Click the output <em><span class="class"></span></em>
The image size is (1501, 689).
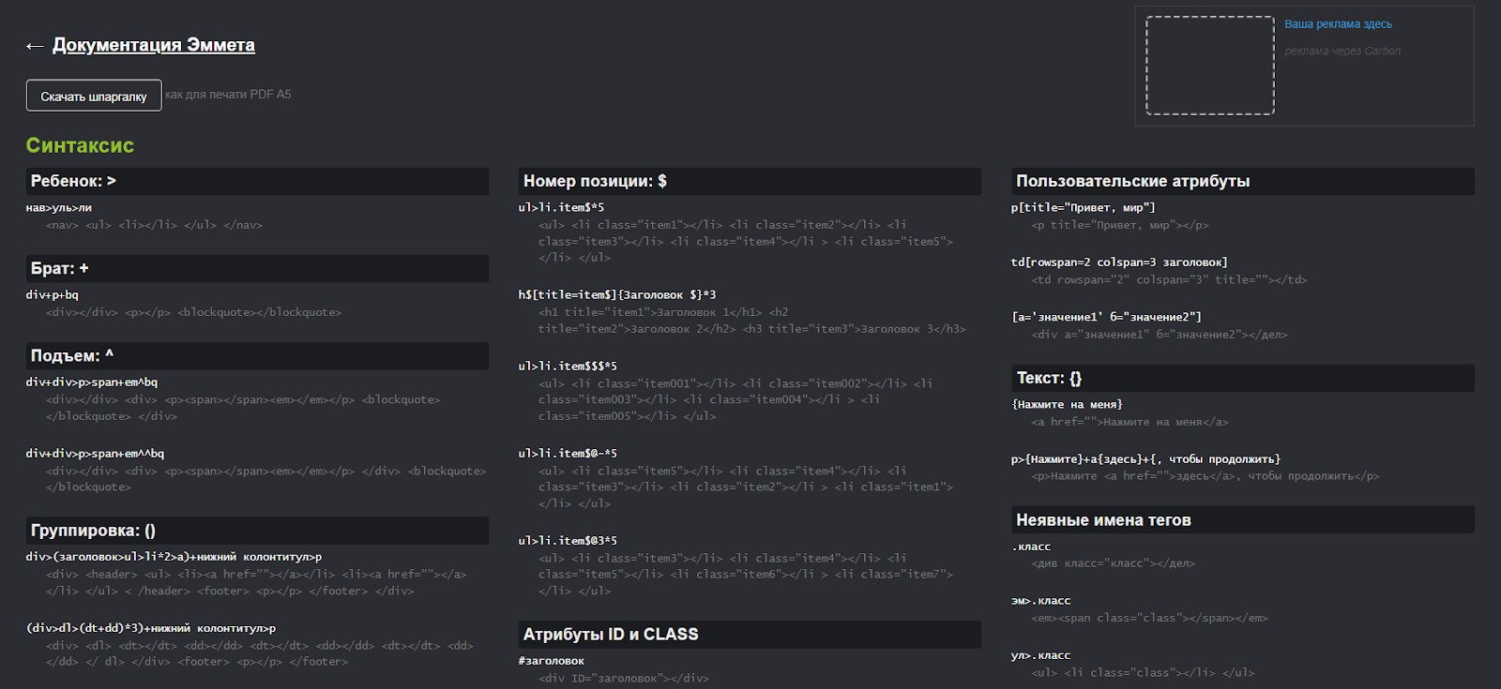click(x=1149, y=618)
